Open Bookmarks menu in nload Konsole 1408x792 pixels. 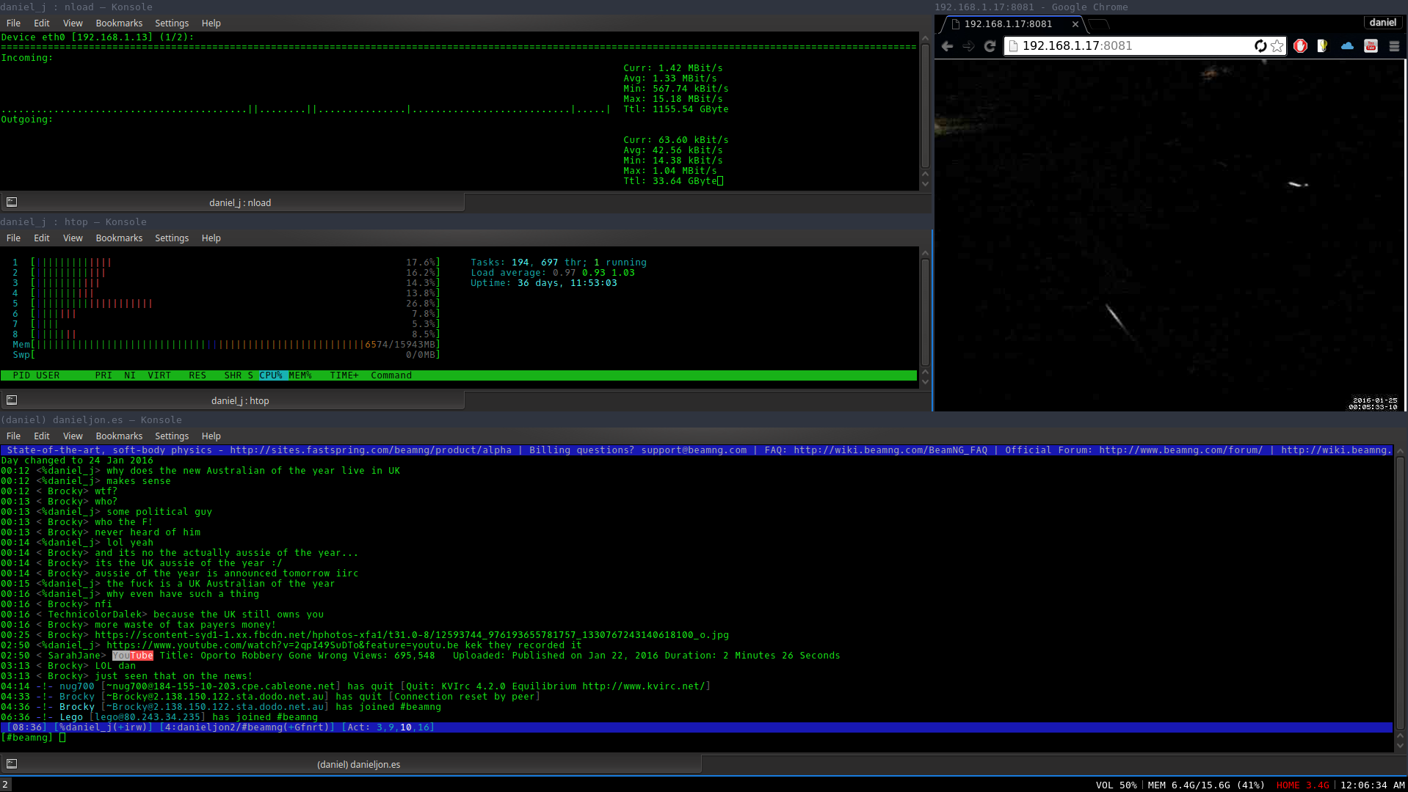[x=119, y=23]
